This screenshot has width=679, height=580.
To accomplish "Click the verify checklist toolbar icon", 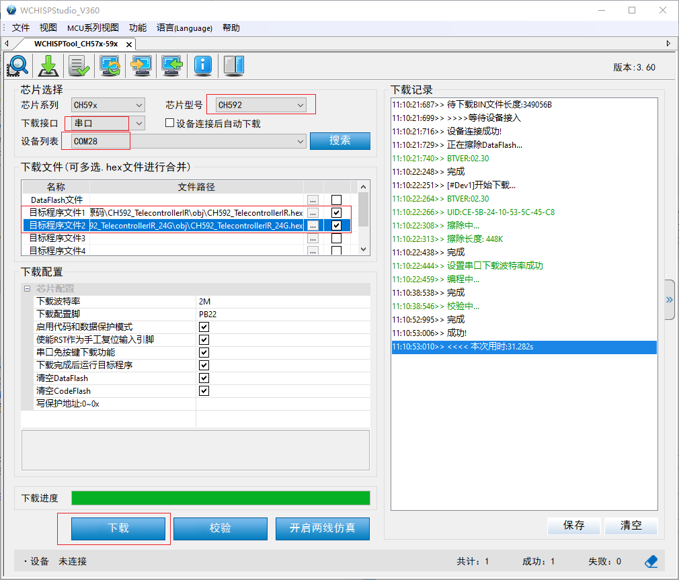I will (79, 66).
